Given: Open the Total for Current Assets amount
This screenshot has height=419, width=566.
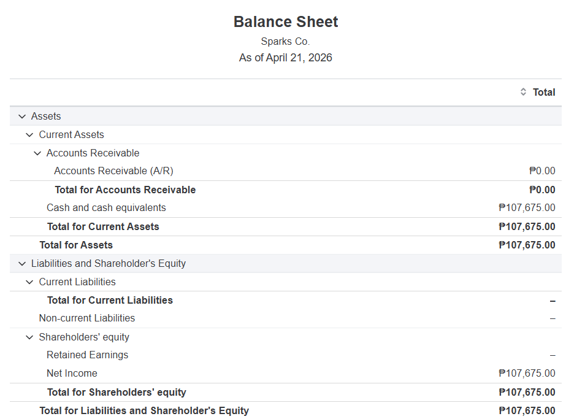Looking at the screenshot, I should click(x=527, y=227).
